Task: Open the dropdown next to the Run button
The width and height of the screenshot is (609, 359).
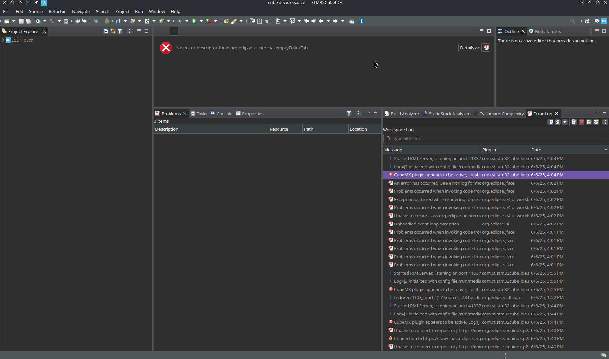Action: tap(201, 21)
